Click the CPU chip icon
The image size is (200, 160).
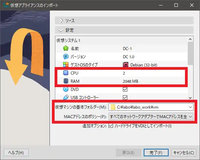66,73
